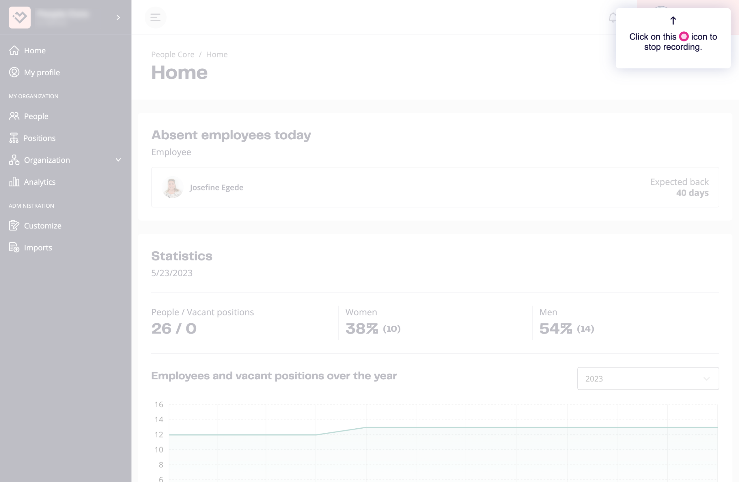Click the People icon in sidebar
739x482 pixels.
(14, 116)
